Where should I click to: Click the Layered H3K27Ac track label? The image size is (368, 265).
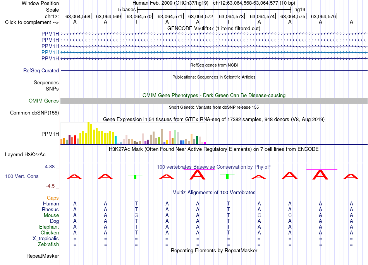click(x=25, y=155)
